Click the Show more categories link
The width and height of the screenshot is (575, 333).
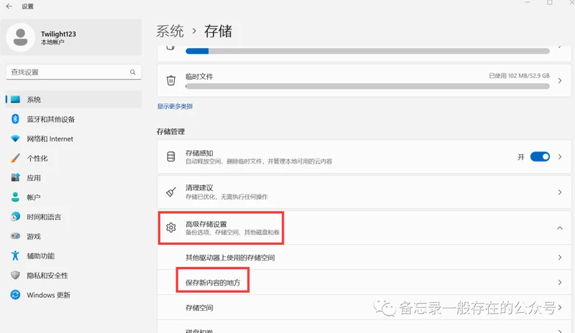[175, 106]
